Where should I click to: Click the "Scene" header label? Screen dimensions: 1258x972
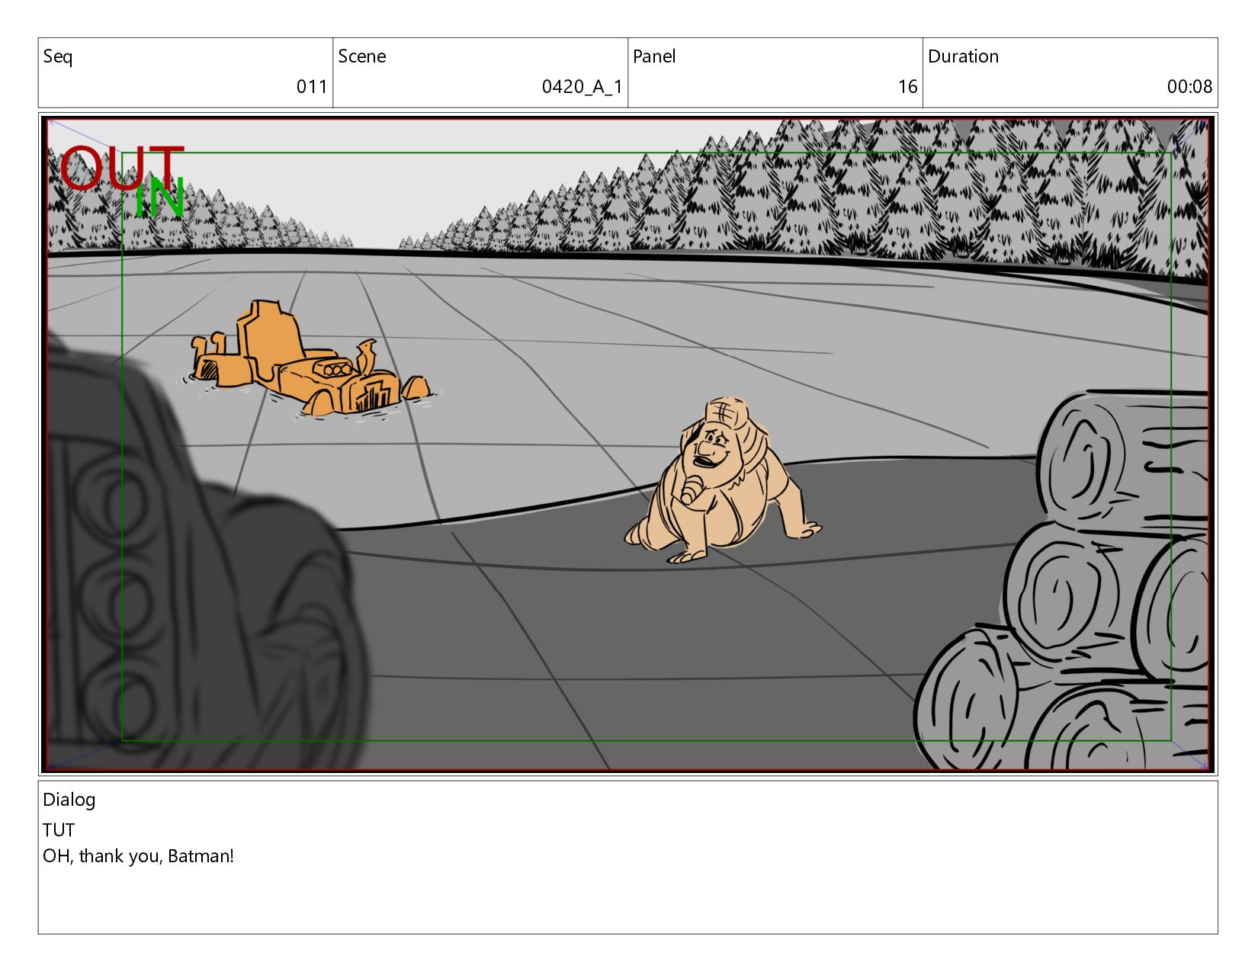[x=362, y=56]
